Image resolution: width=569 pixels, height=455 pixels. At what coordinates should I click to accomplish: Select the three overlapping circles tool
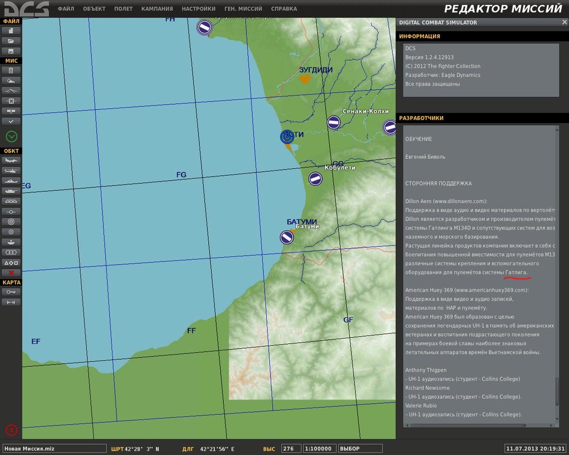[11, 252]
